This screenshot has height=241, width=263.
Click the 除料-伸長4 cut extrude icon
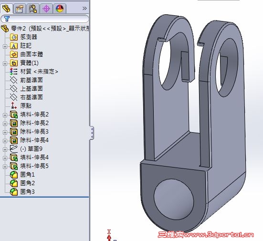[14, 140]
